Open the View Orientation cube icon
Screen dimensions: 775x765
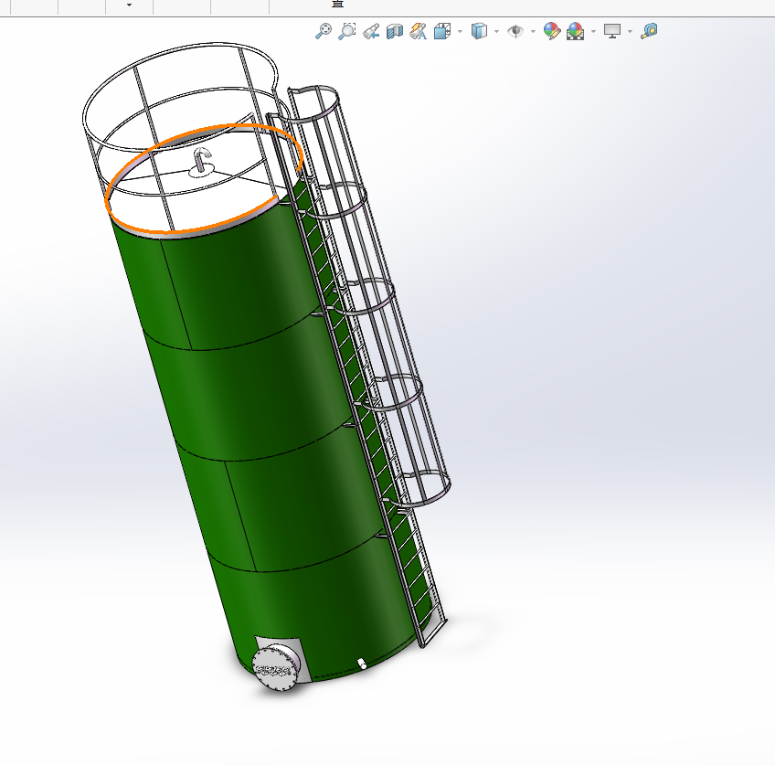coord(442,31)
